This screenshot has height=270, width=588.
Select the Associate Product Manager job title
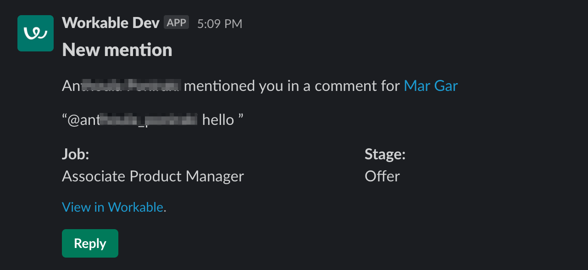click(153, 176)
